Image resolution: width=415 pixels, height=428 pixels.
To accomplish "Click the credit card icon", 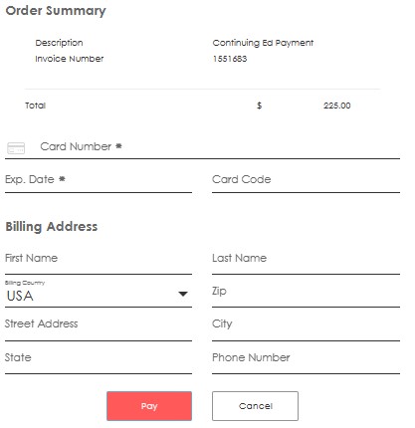I will click(x=16, y=148).
